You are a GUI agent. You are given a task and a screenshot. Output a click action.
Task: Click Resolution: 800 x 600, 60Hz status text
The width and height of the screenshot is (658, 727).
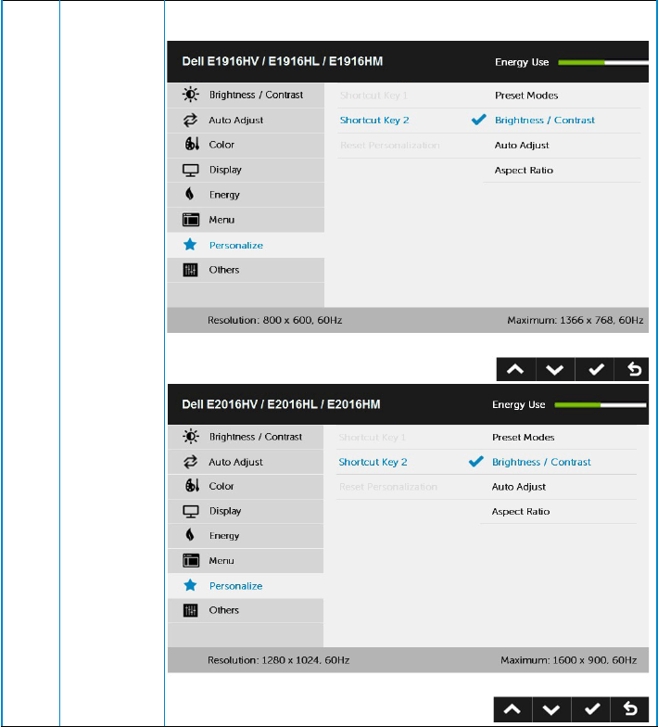tap(274, 320)
